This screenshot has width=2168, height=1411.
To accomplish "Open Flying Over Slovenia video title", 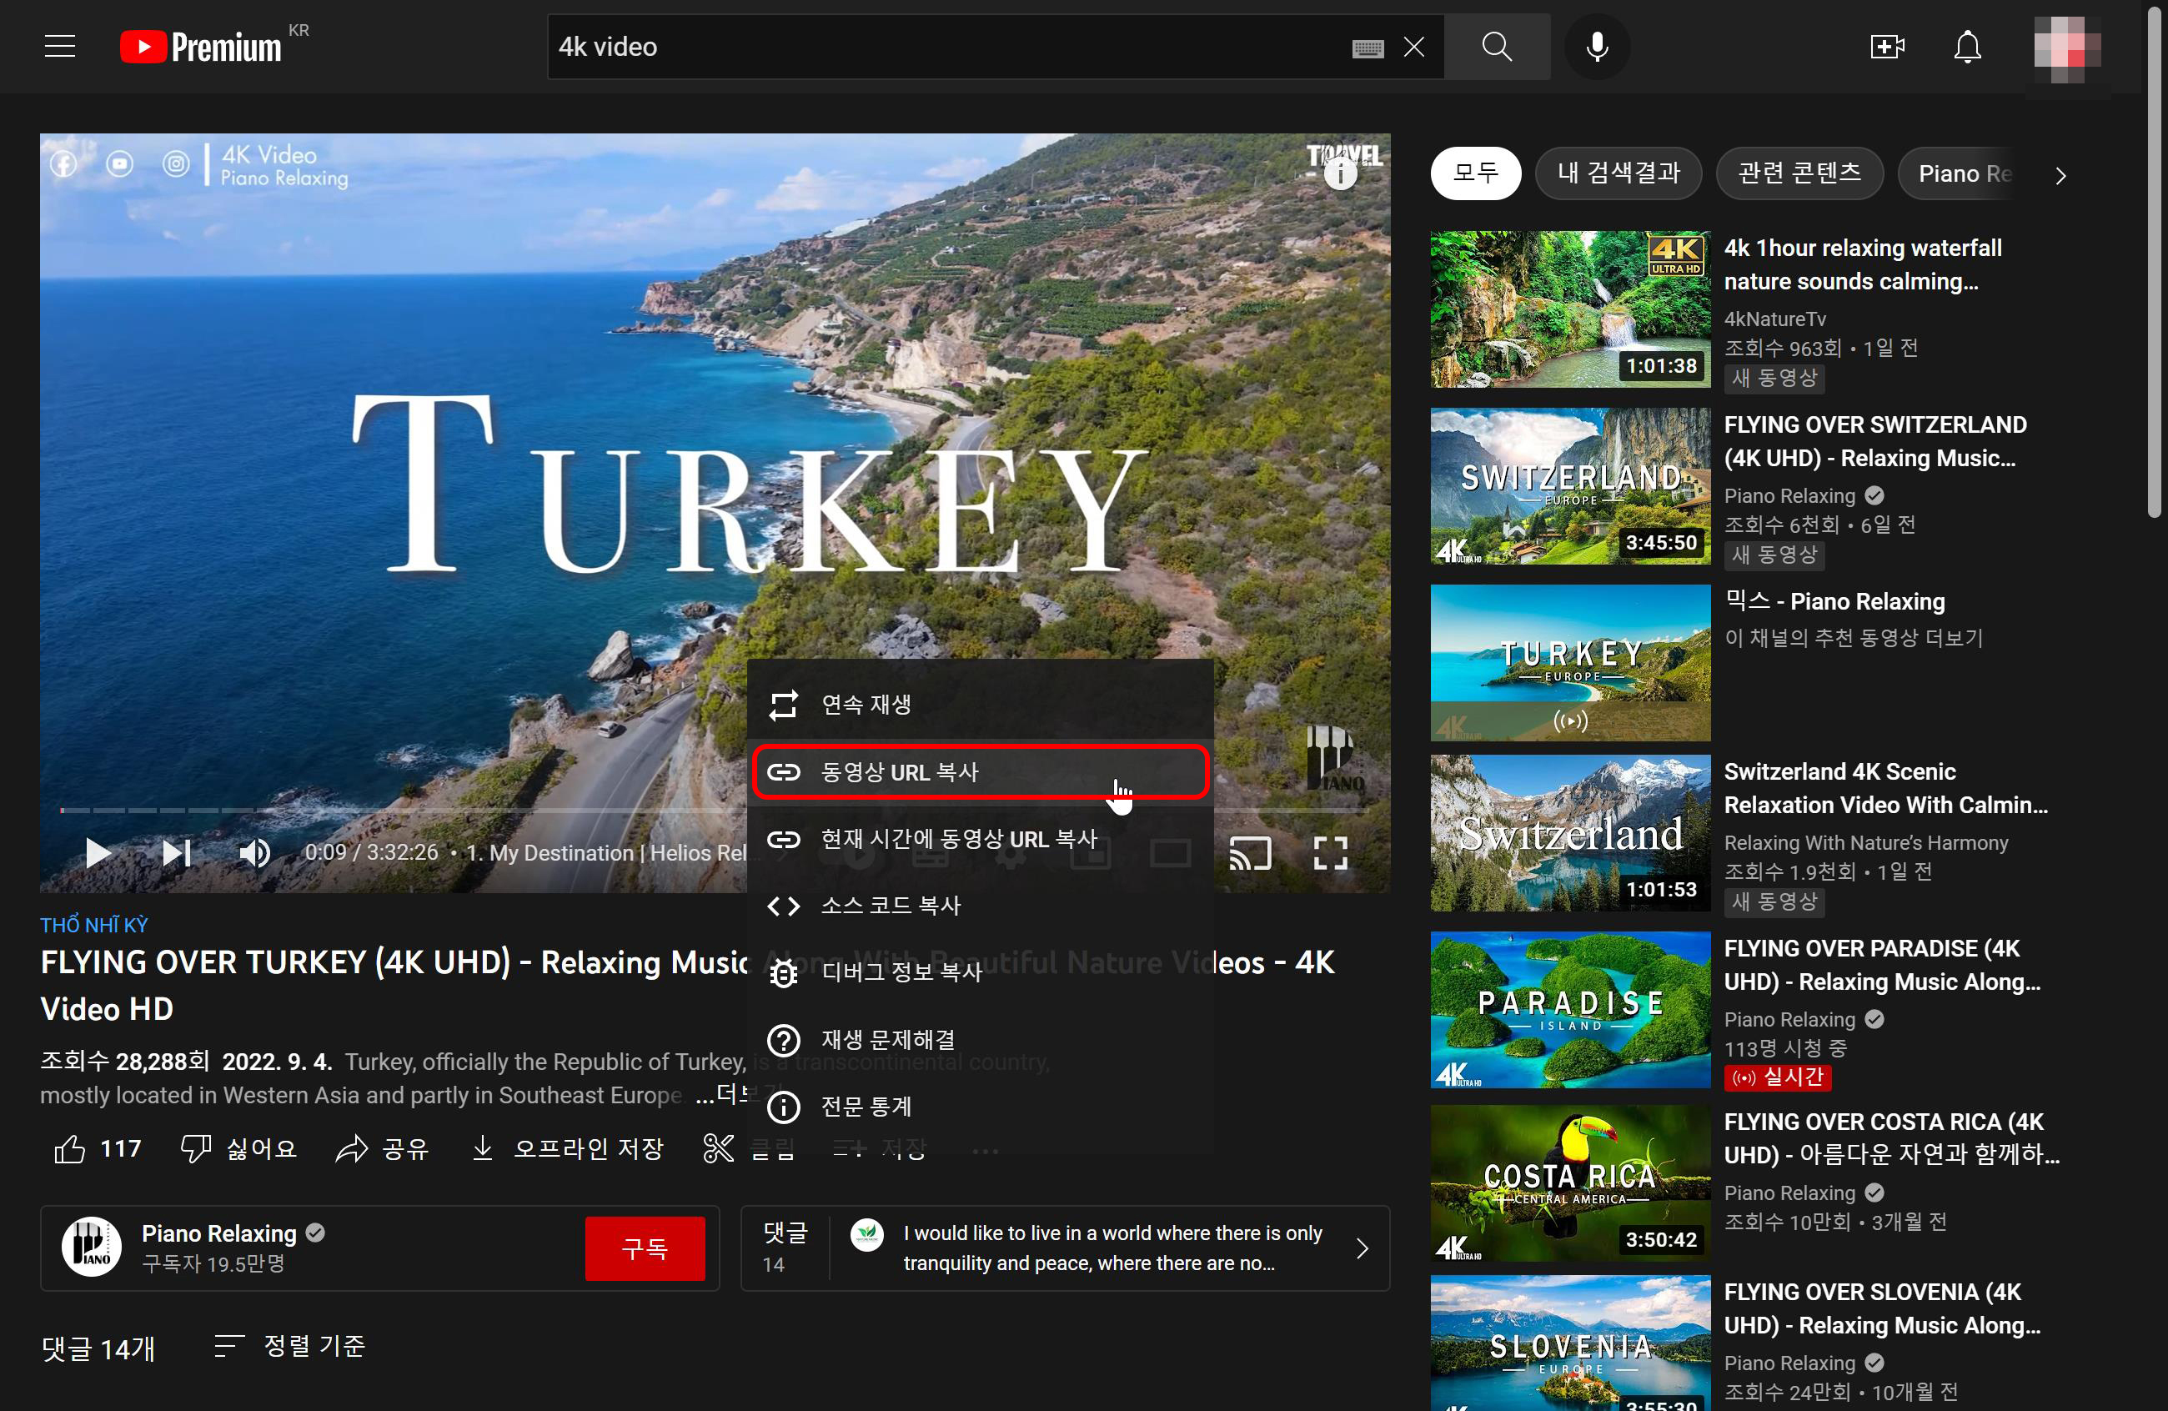I will coord(1882,1308).
